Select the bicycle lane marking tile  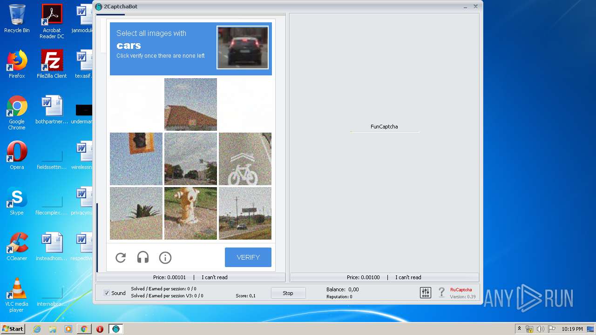(x=245, y=159)
